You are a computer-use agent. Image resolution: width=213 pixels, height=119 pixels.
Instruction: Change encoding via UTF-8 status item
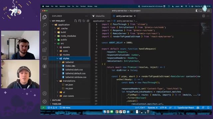(x=163, y=107)
